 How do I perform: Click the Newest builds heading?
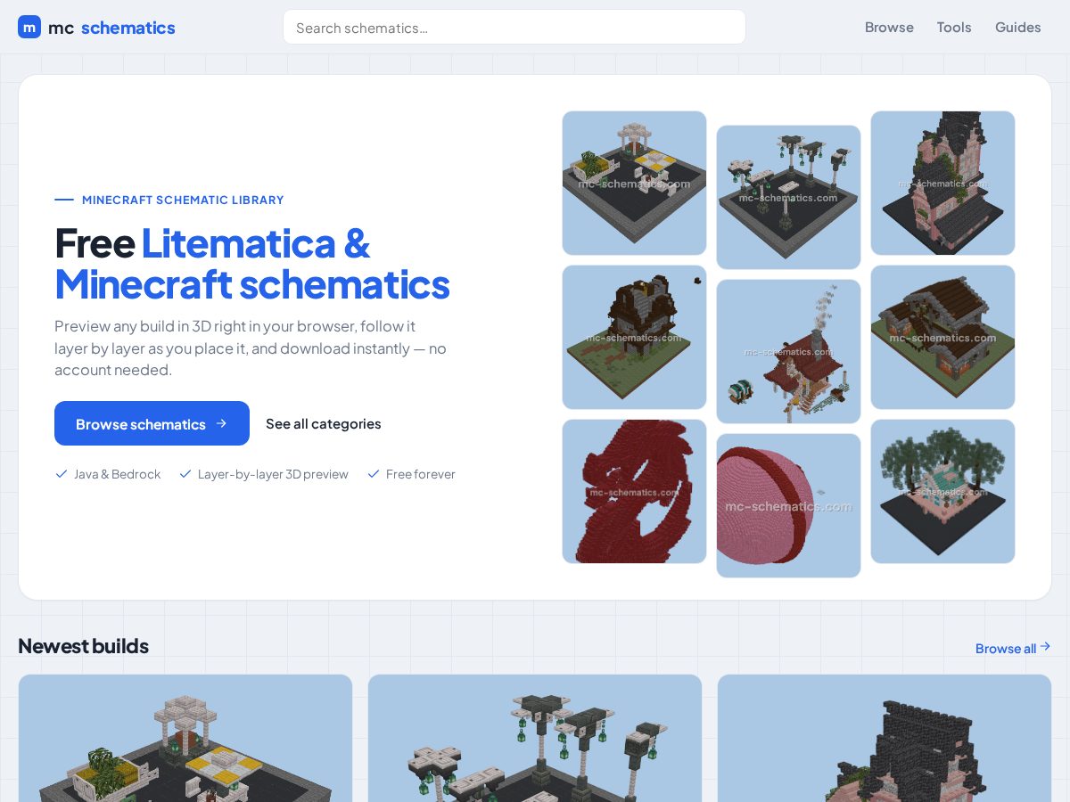(83, 646)
